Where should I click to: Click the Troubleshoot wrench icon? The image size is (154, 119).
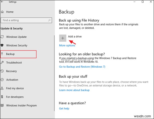(2, 63)
